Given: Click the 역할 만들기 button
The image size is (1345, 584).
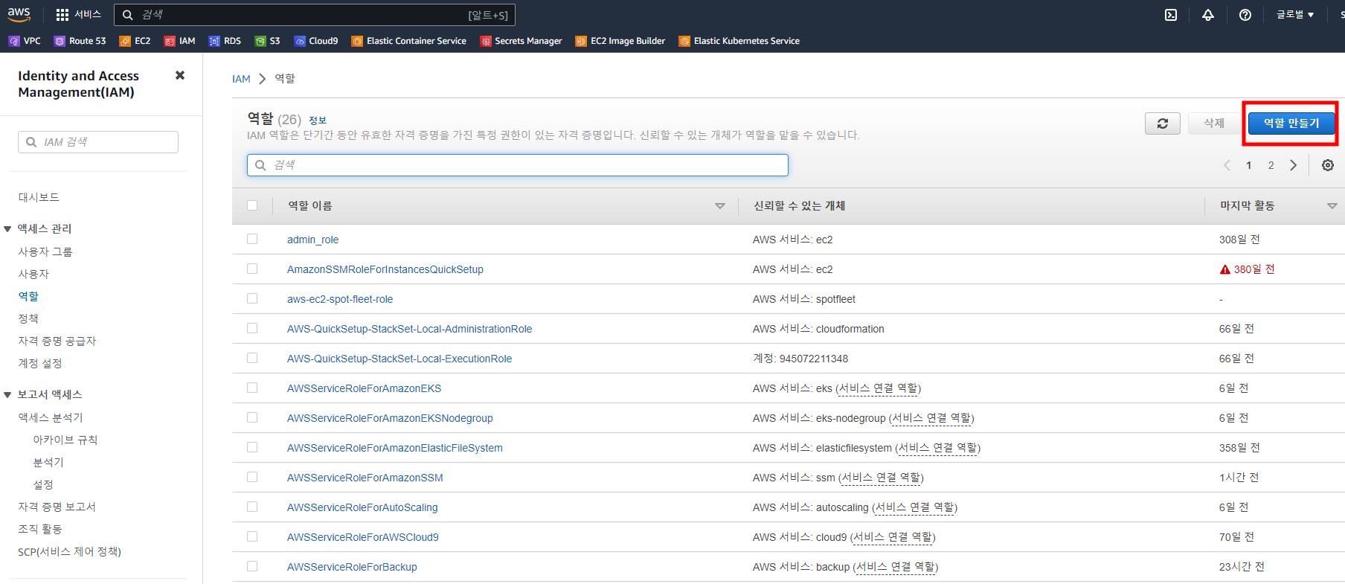Looking at the screenshot, I should click(1291, 123).
